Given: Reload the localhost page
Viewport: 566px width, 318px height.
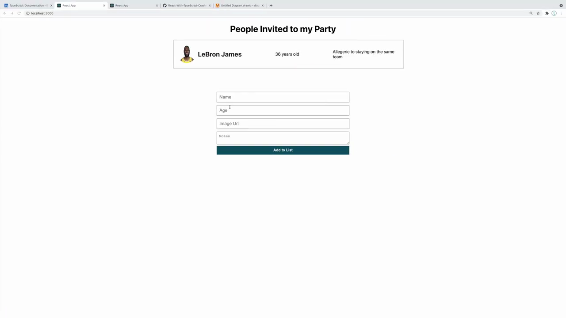Looking at the screenshot, I should tap(19, 13).
